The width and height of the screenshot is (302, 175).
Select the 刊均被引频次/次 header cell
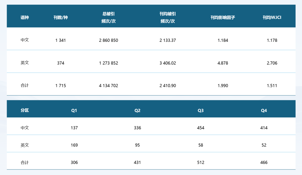tap(167, 18)
